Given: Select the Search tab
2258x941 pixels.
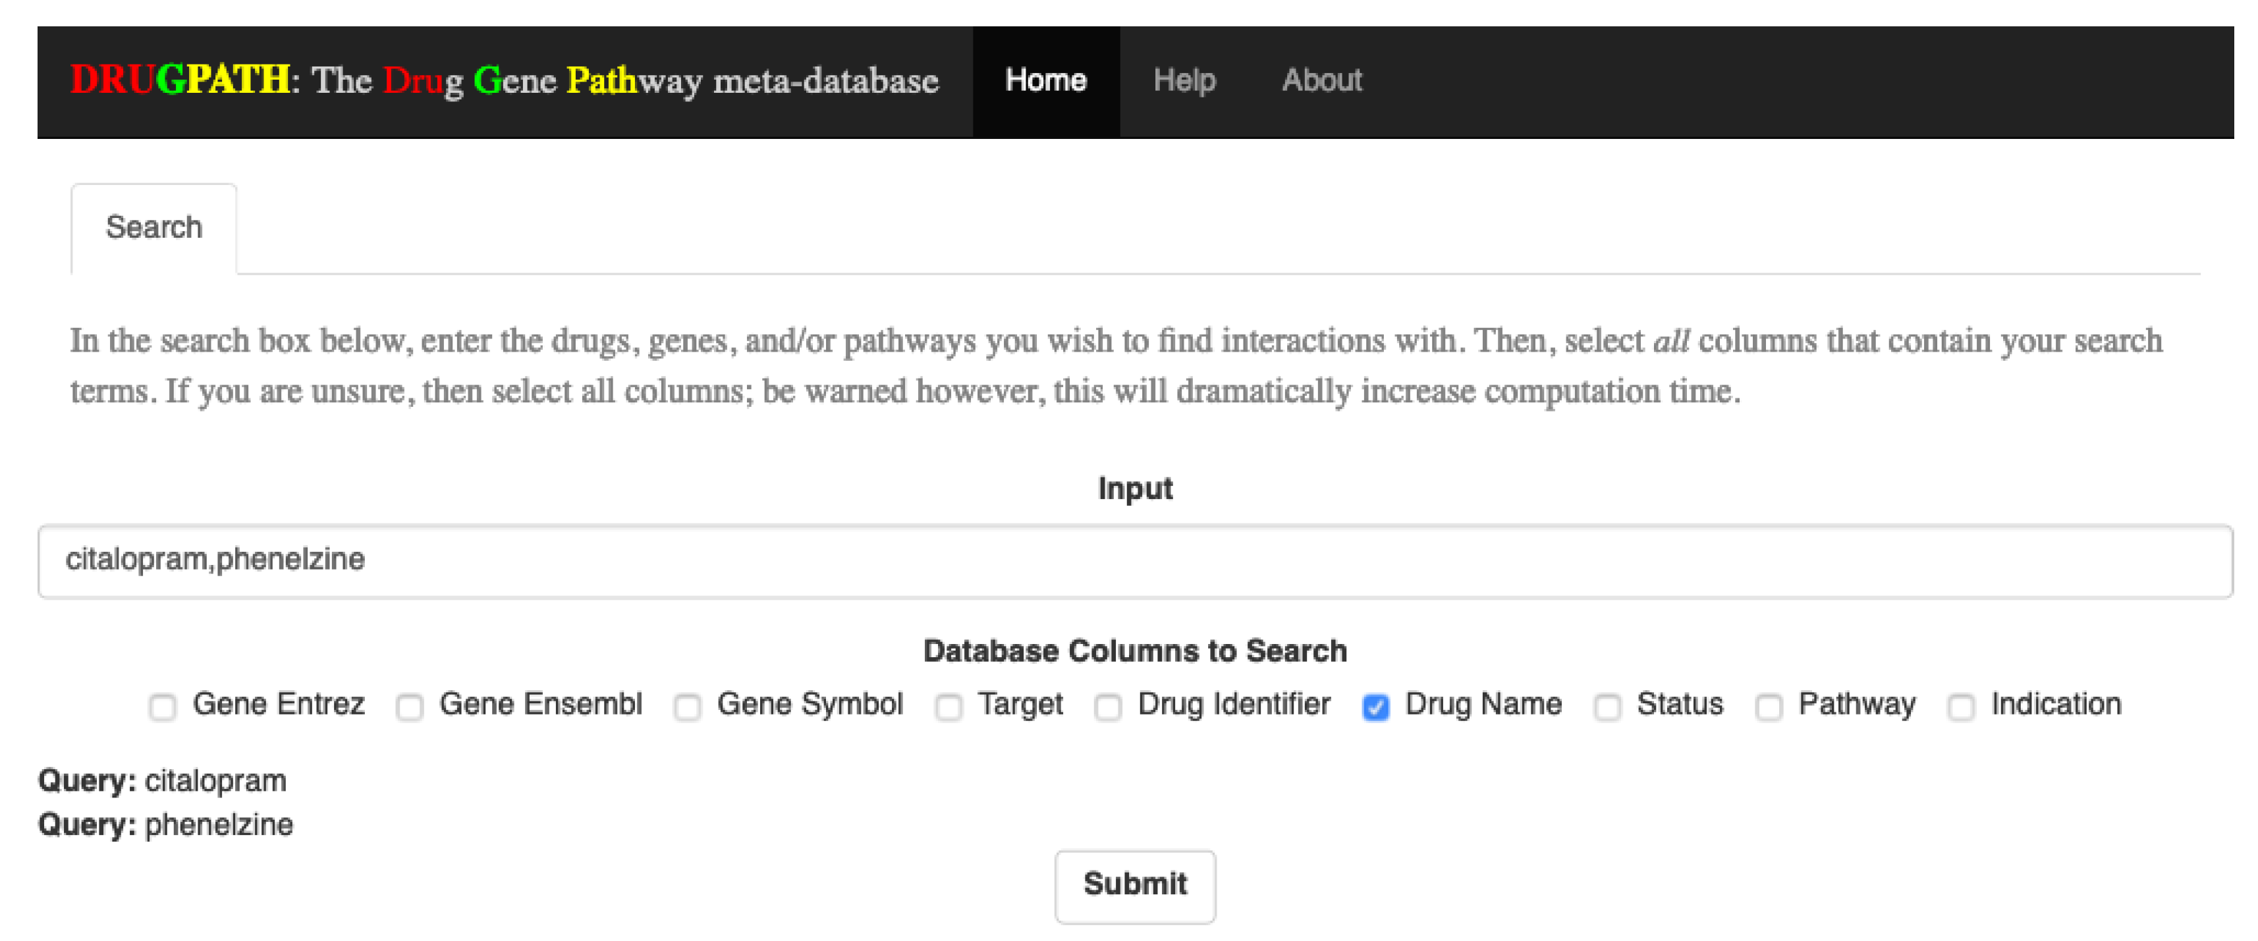Looking at the screenshot, I should [153, 228].
